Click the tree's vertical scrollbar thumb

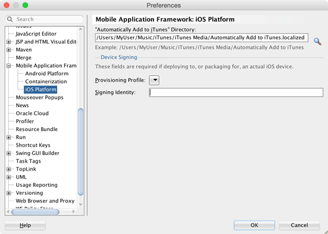point(81,152)
